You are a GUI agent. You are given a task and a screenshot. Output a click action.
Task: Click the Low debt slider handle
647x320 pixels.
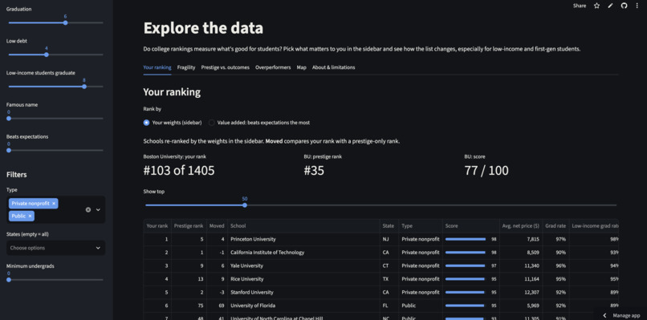pos(47,55)
